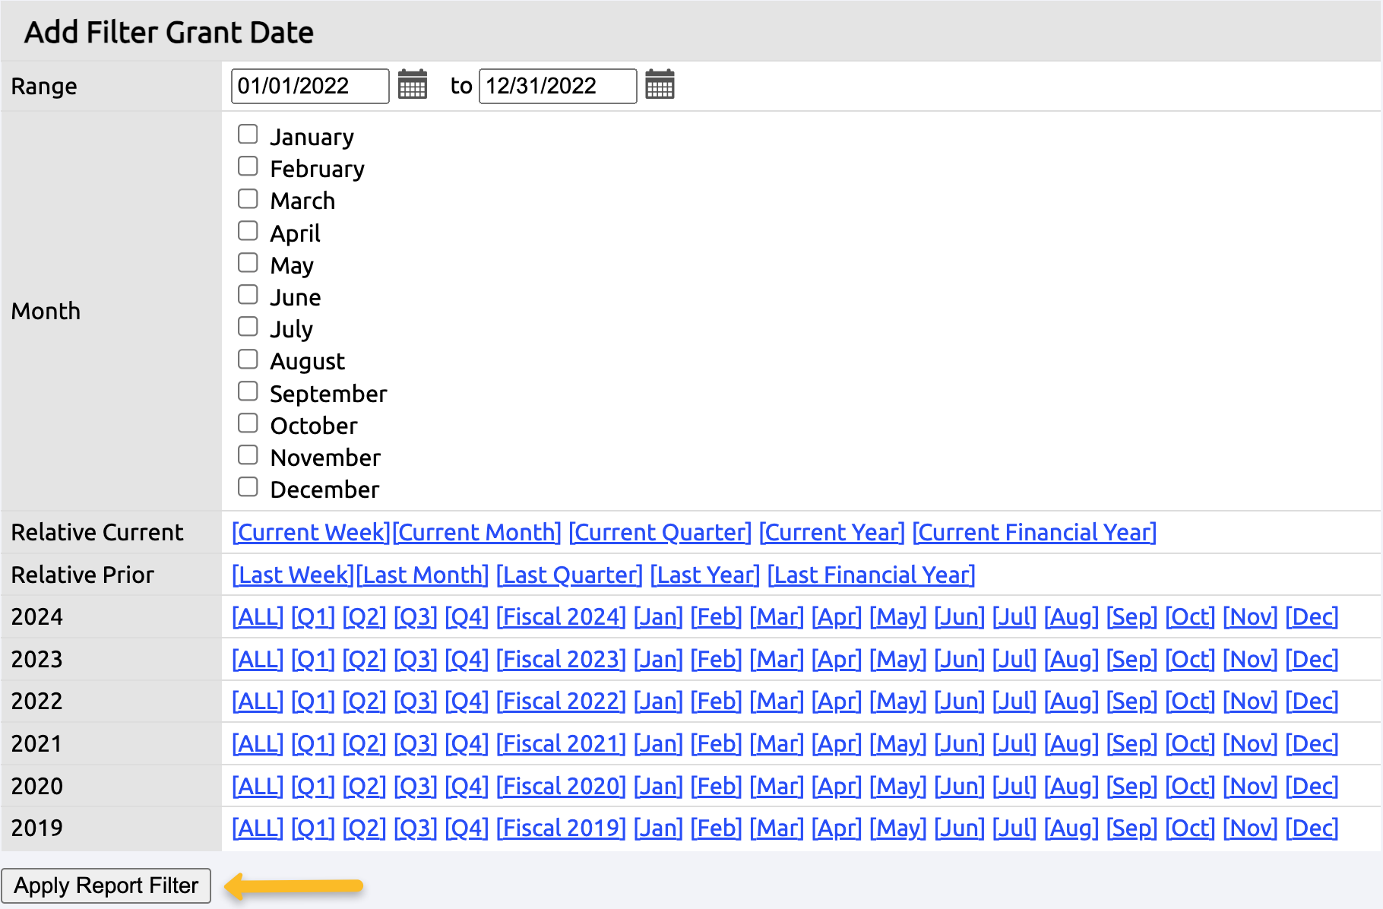Click the range end date field

point(558,86)
